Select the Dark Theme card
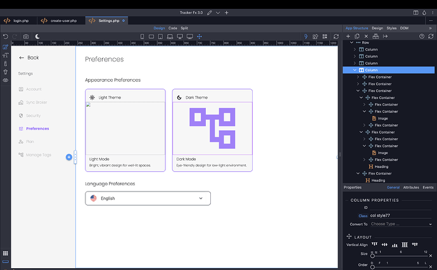This screenshot has width=437, height=270. 212,130
